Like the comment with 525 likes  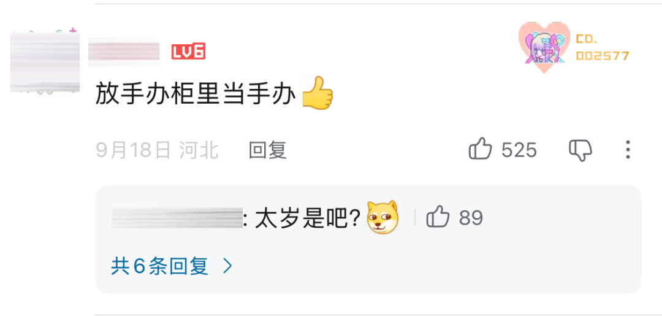coord(481,149)
